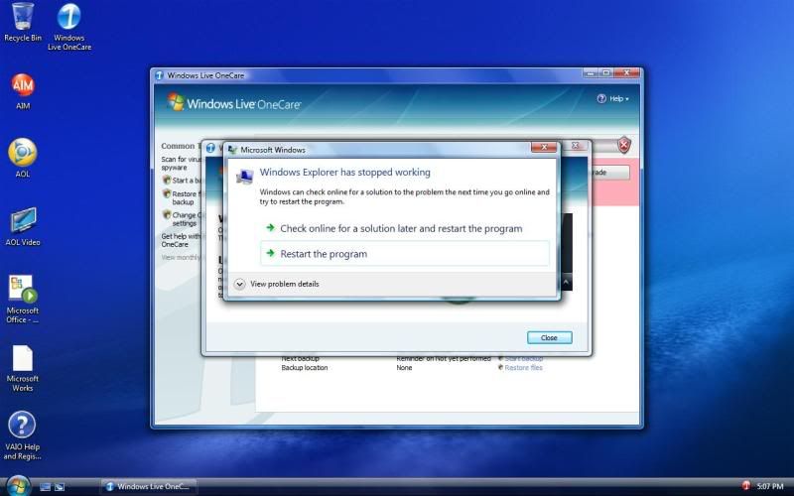This screenshot has width=794, height=496.
Task: Click the Close button in OneCare dialog
Action: (550, 337)
